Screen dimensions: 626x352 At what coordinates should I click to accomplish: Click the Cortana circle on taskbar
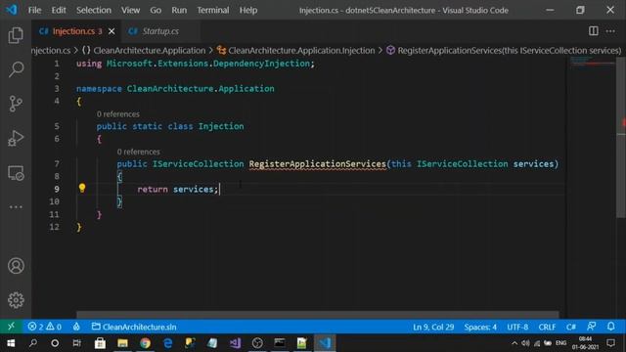[55, 343]
